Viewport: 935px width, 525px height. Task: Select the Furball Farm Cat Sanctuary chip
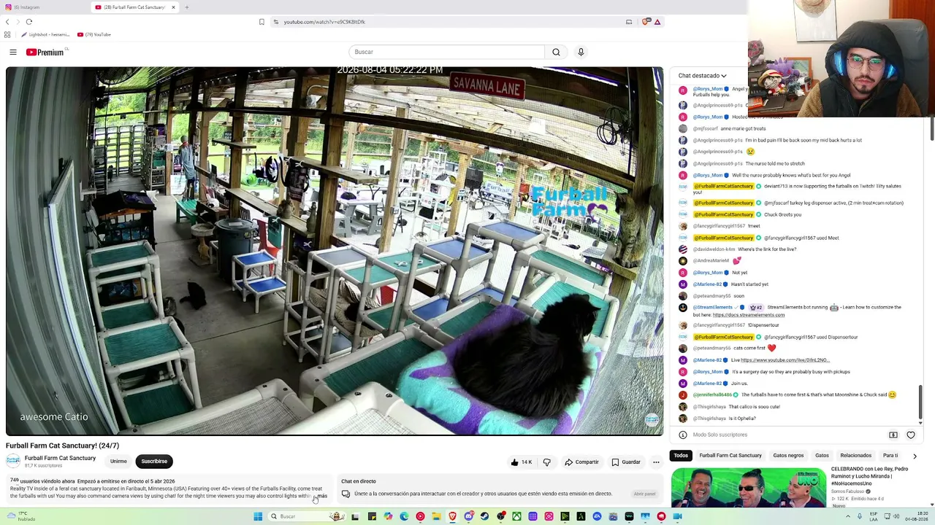pyautogui.click(x=730, y=456)
